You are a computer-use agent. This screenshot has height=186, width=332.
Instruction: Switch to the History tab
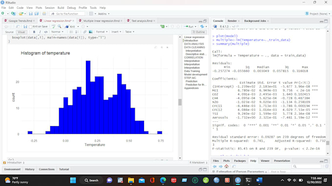pos(30,169)
